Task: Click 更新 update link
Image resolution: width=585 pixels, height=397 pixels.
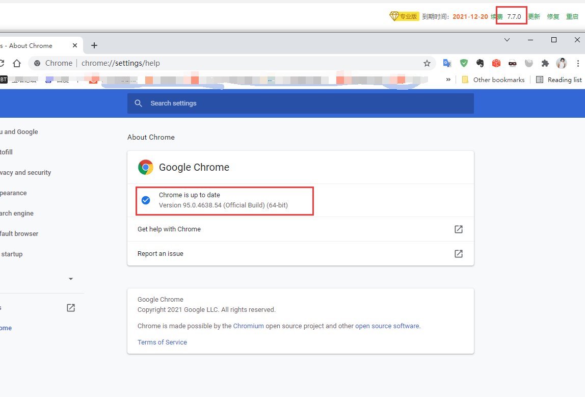Action: (x=534, y=17)
